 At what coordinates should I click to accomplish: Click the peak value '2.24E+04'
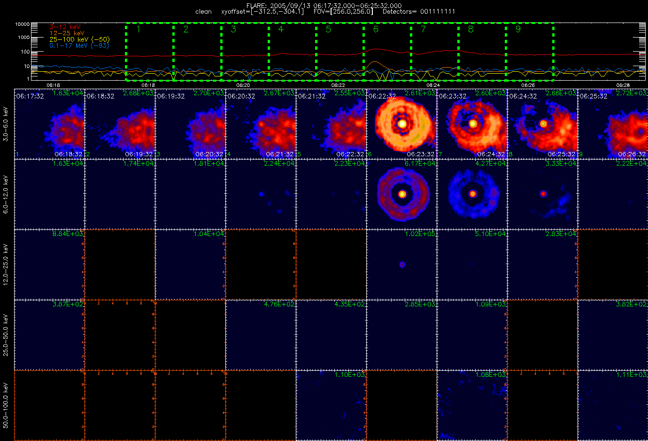pyautogui.click(x=279, y=164)
